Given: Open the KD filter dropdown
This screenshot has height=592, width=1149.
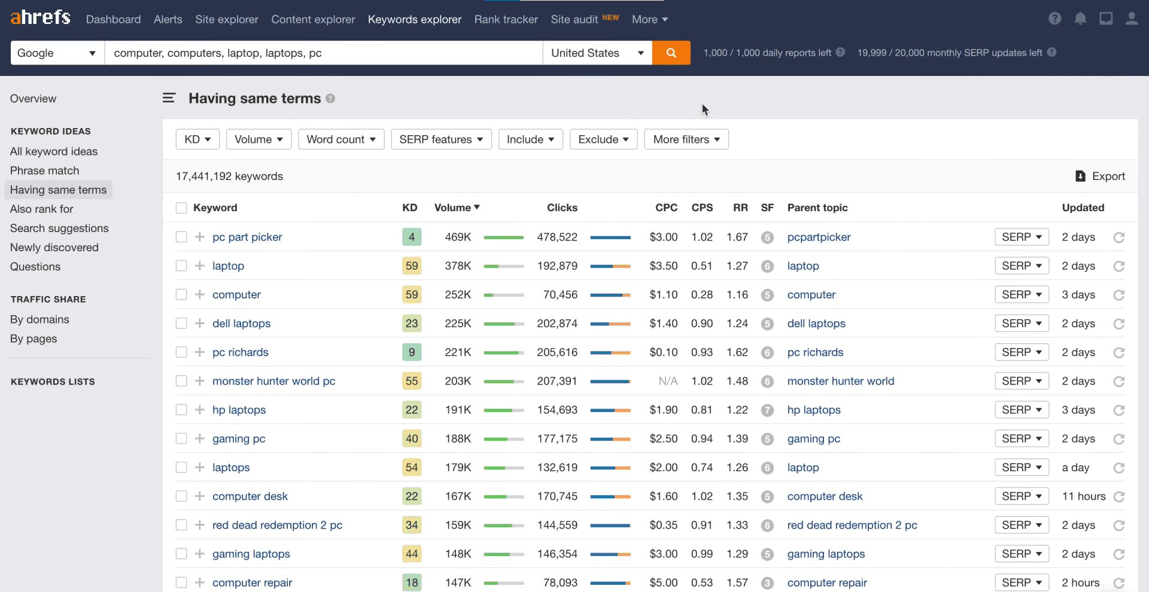Looking at the screenshot, I should pyautogui.click(x=197, y=139).
